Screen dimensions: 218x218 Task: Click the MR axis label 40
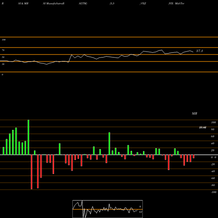pyautogui.click(x=213, y=143)
